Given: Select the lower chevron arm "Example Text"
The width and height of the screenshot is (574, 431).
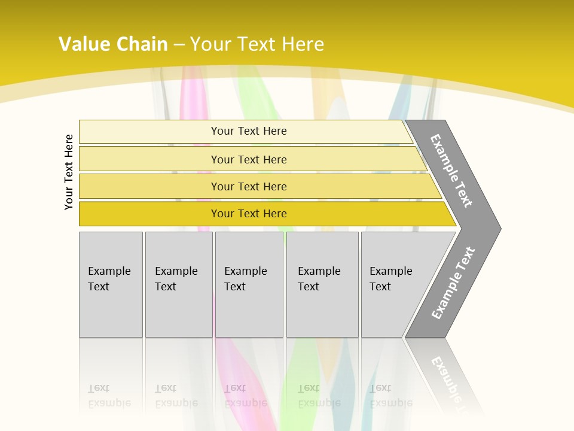Looking at the screenshot, I should coord(453,283).
